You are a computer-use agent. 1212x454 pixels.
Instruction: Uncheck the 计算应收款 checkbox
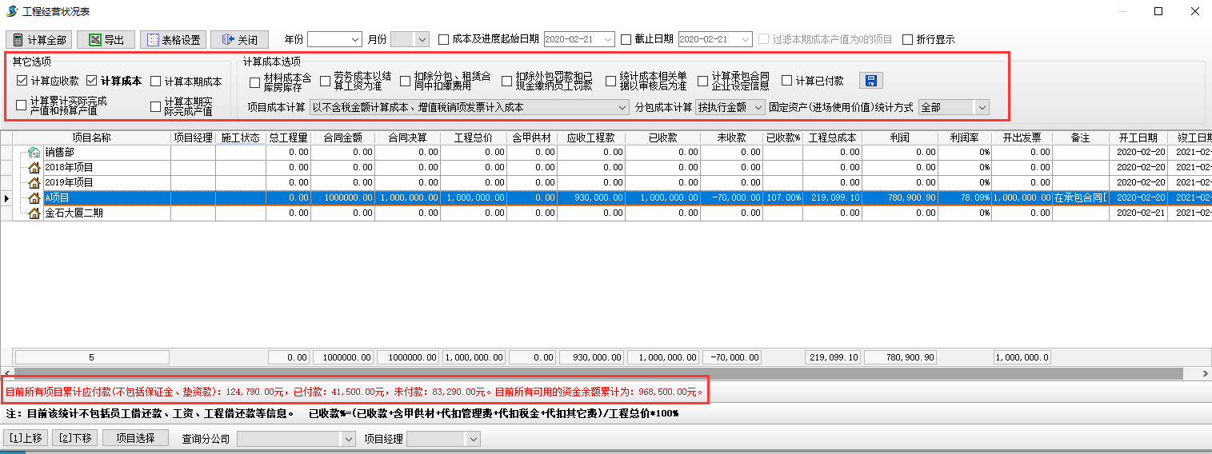pos(22,81)
